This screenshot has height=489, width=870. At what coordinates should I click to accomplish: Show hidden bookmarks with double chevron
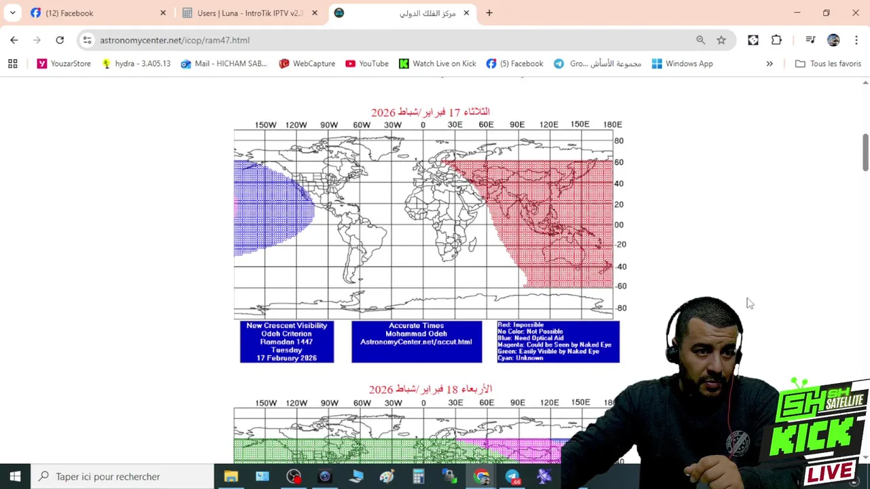pos(769,64)
